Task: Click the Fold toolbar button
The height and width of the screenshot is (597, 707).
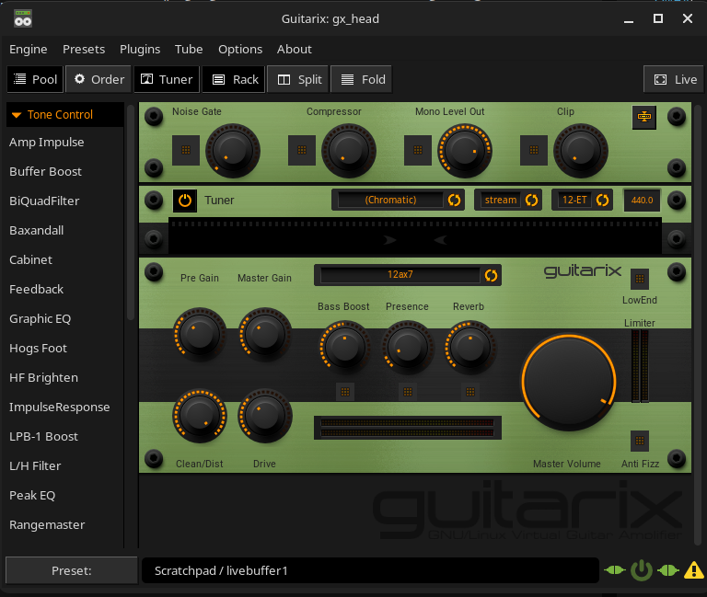Action: point(362,79)
